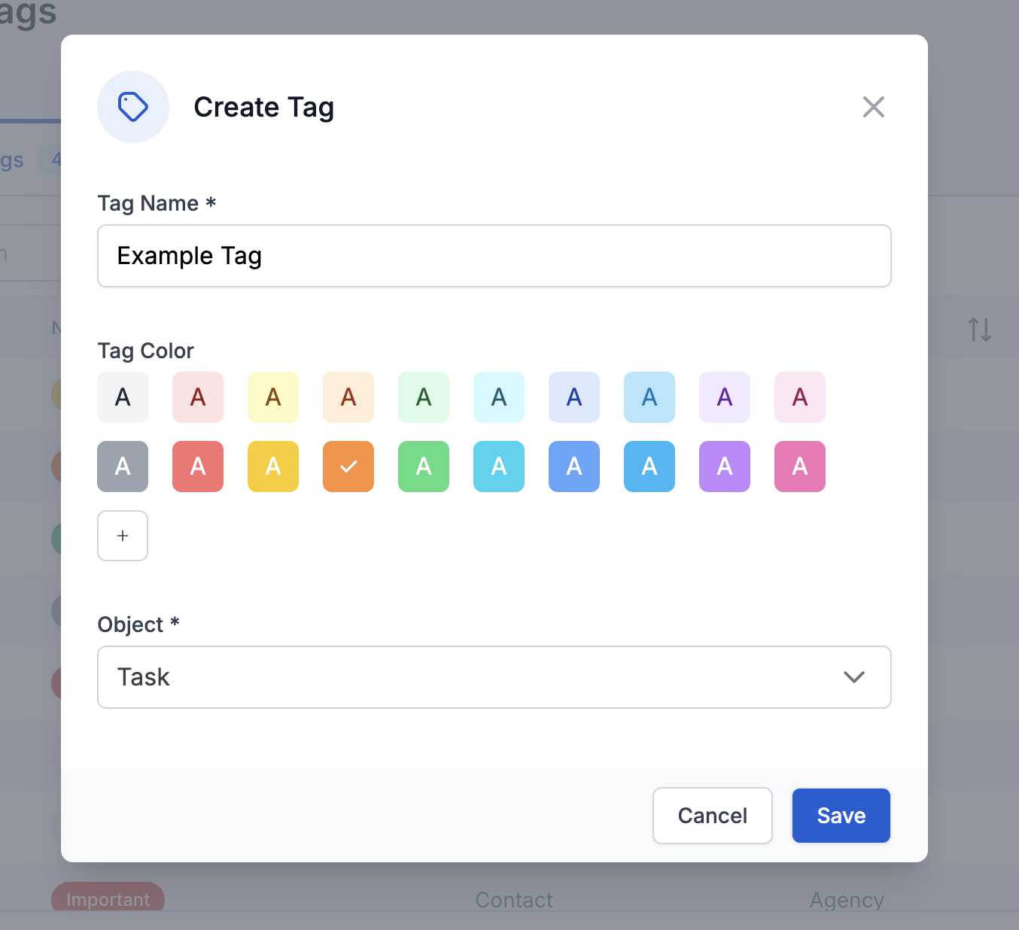Pick the light green pastel swatch

tap(424, 397)
